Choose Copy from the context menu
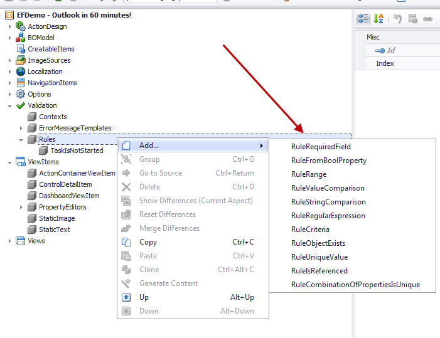The width and height of the screenshot is (440, 338). click(x=193, y=242)
